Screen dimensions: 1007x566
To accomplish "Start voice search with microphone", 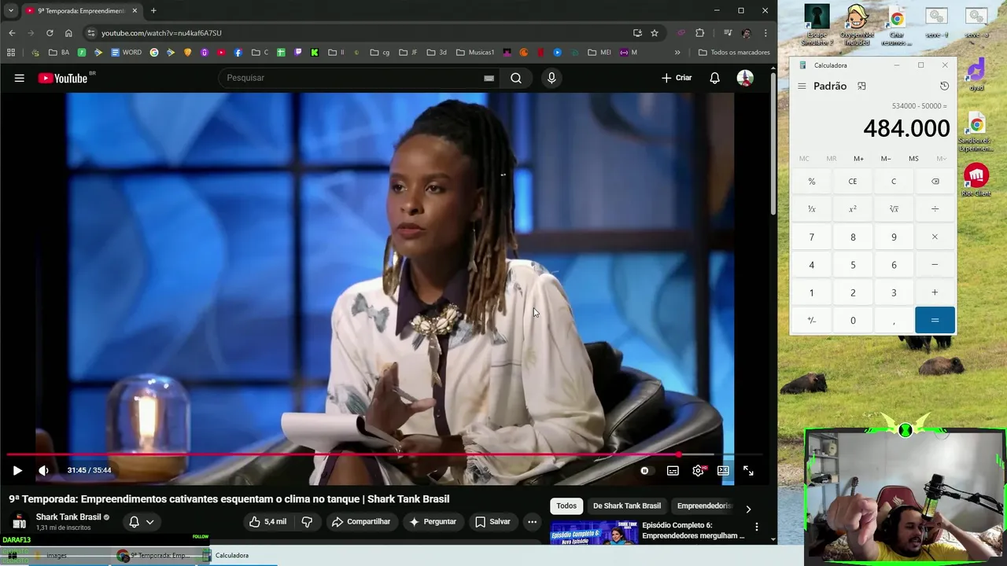I will coord(551,78).
